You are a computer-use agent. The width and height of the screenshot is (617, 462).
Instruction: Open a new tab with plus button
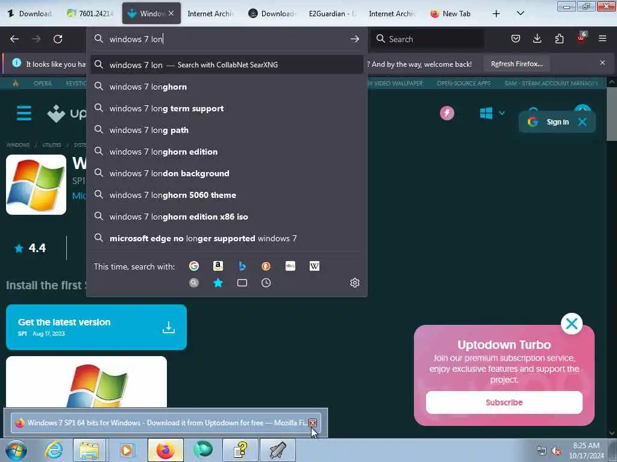tap(496, 13)
